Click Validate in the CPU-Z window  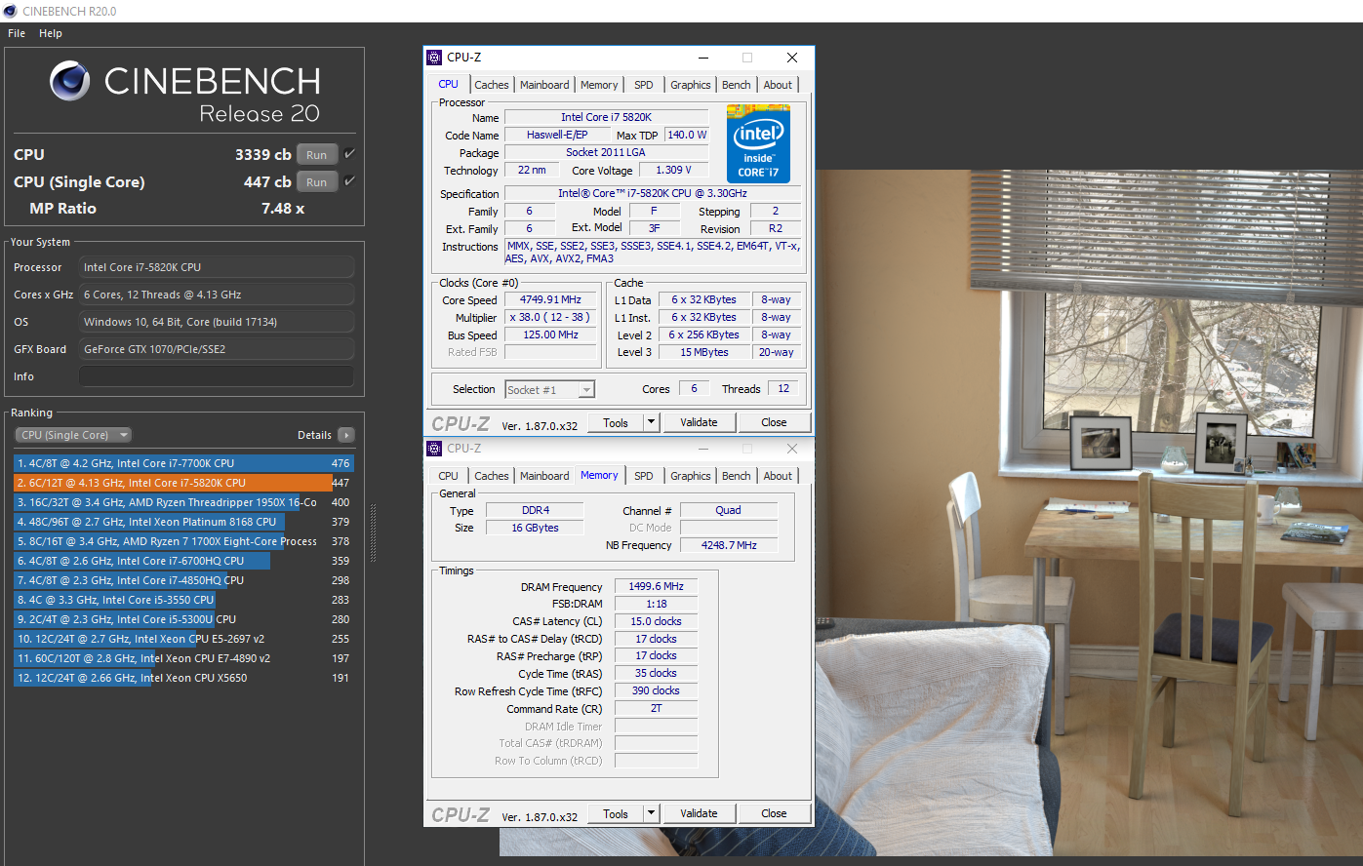[699, 422]
